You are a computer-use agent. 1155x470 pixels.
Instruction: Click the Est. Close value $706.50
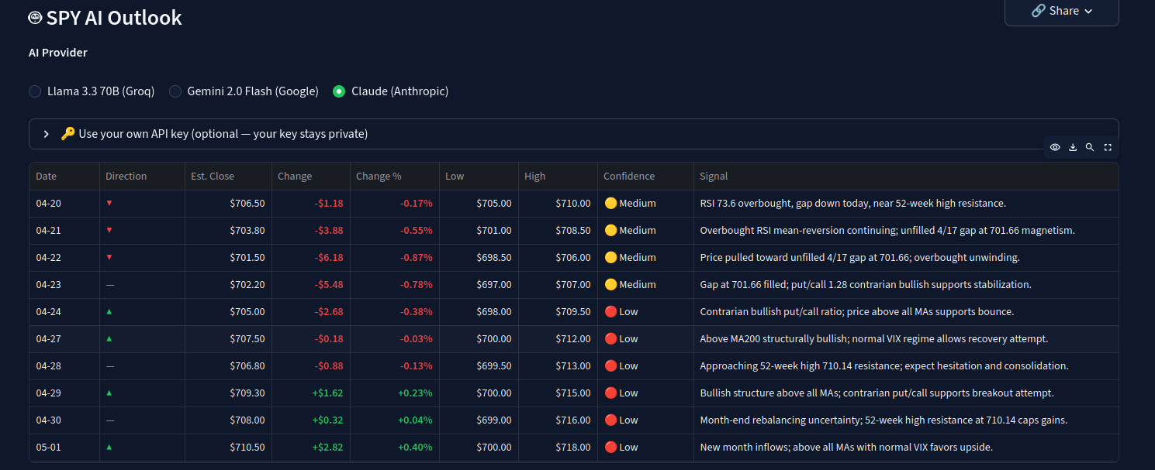pyautogui.click(x=247, y=204)
